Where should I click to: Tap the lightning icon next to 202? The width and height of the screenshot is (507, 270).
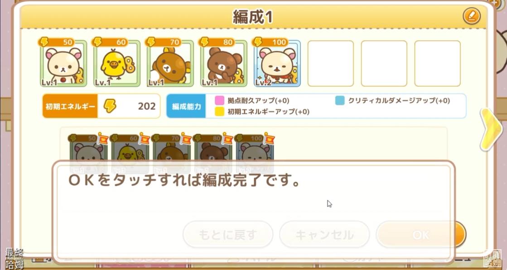coord(110,106)
